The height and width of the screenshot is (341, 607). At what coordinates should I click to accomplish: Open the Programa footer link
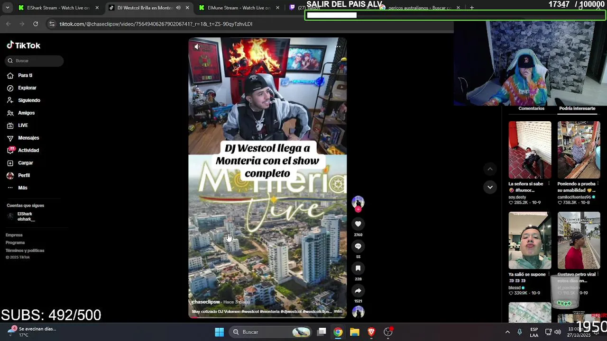click(x=15, y=242)
